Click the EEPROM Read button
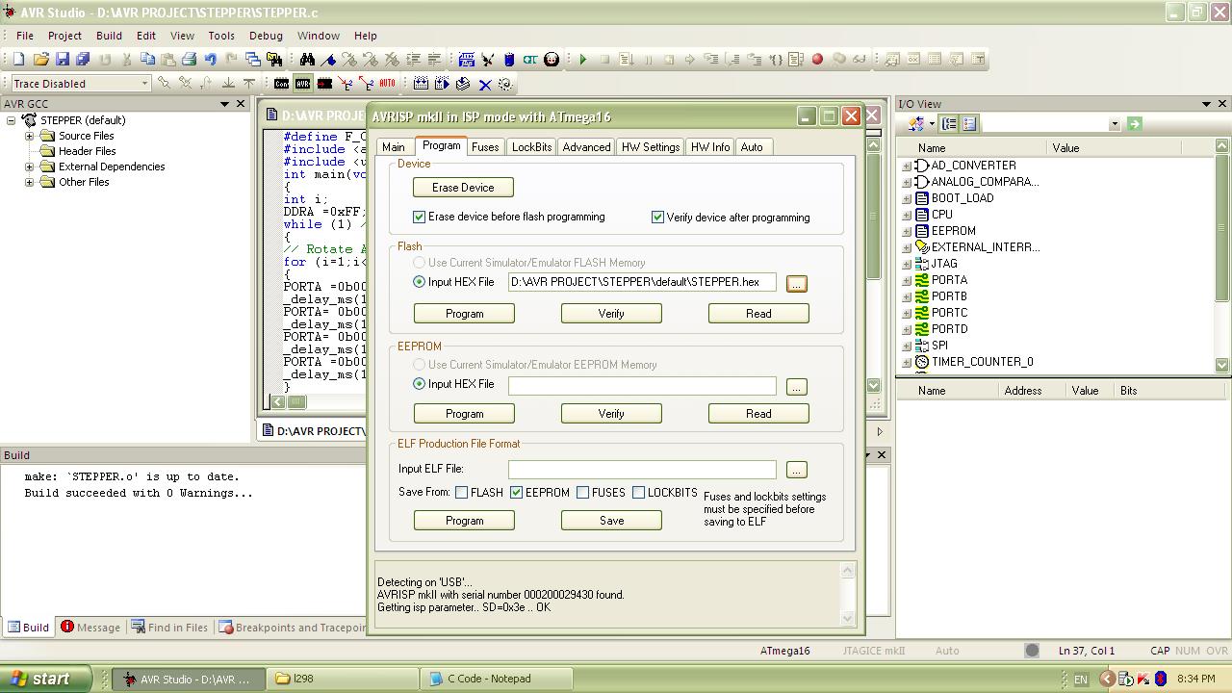Viewport: 1232px width, 693px height. tap(758, 414)
